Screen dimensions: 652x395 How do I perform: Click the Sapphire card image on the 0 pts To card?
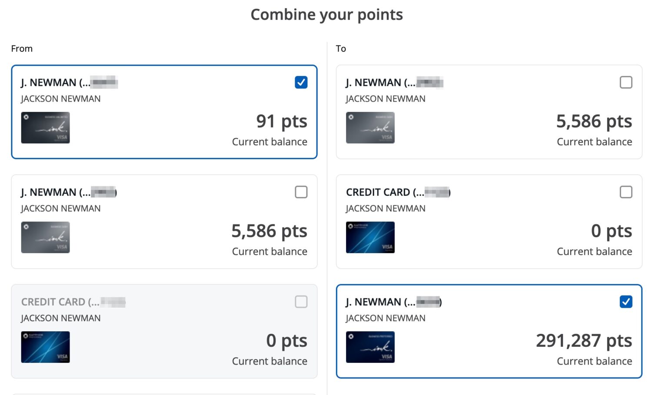[x=370, y=237]
